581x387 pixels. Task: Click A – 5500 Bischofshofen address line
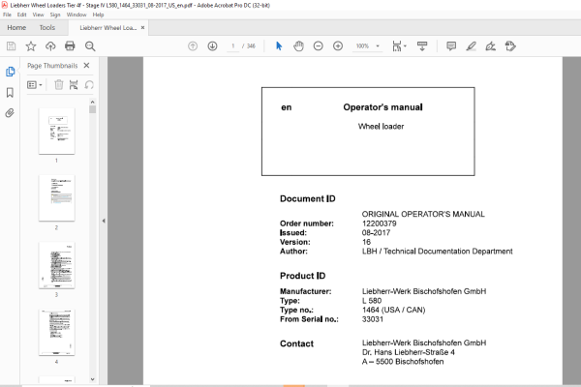tap(403, 362)
